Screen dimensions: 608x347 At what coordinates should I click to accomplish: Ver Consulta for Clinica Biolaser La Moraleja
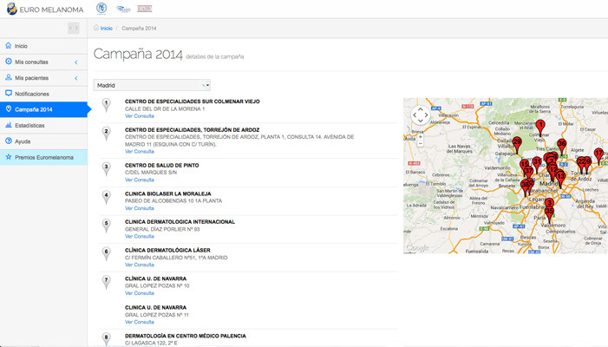tap(139, 208)
